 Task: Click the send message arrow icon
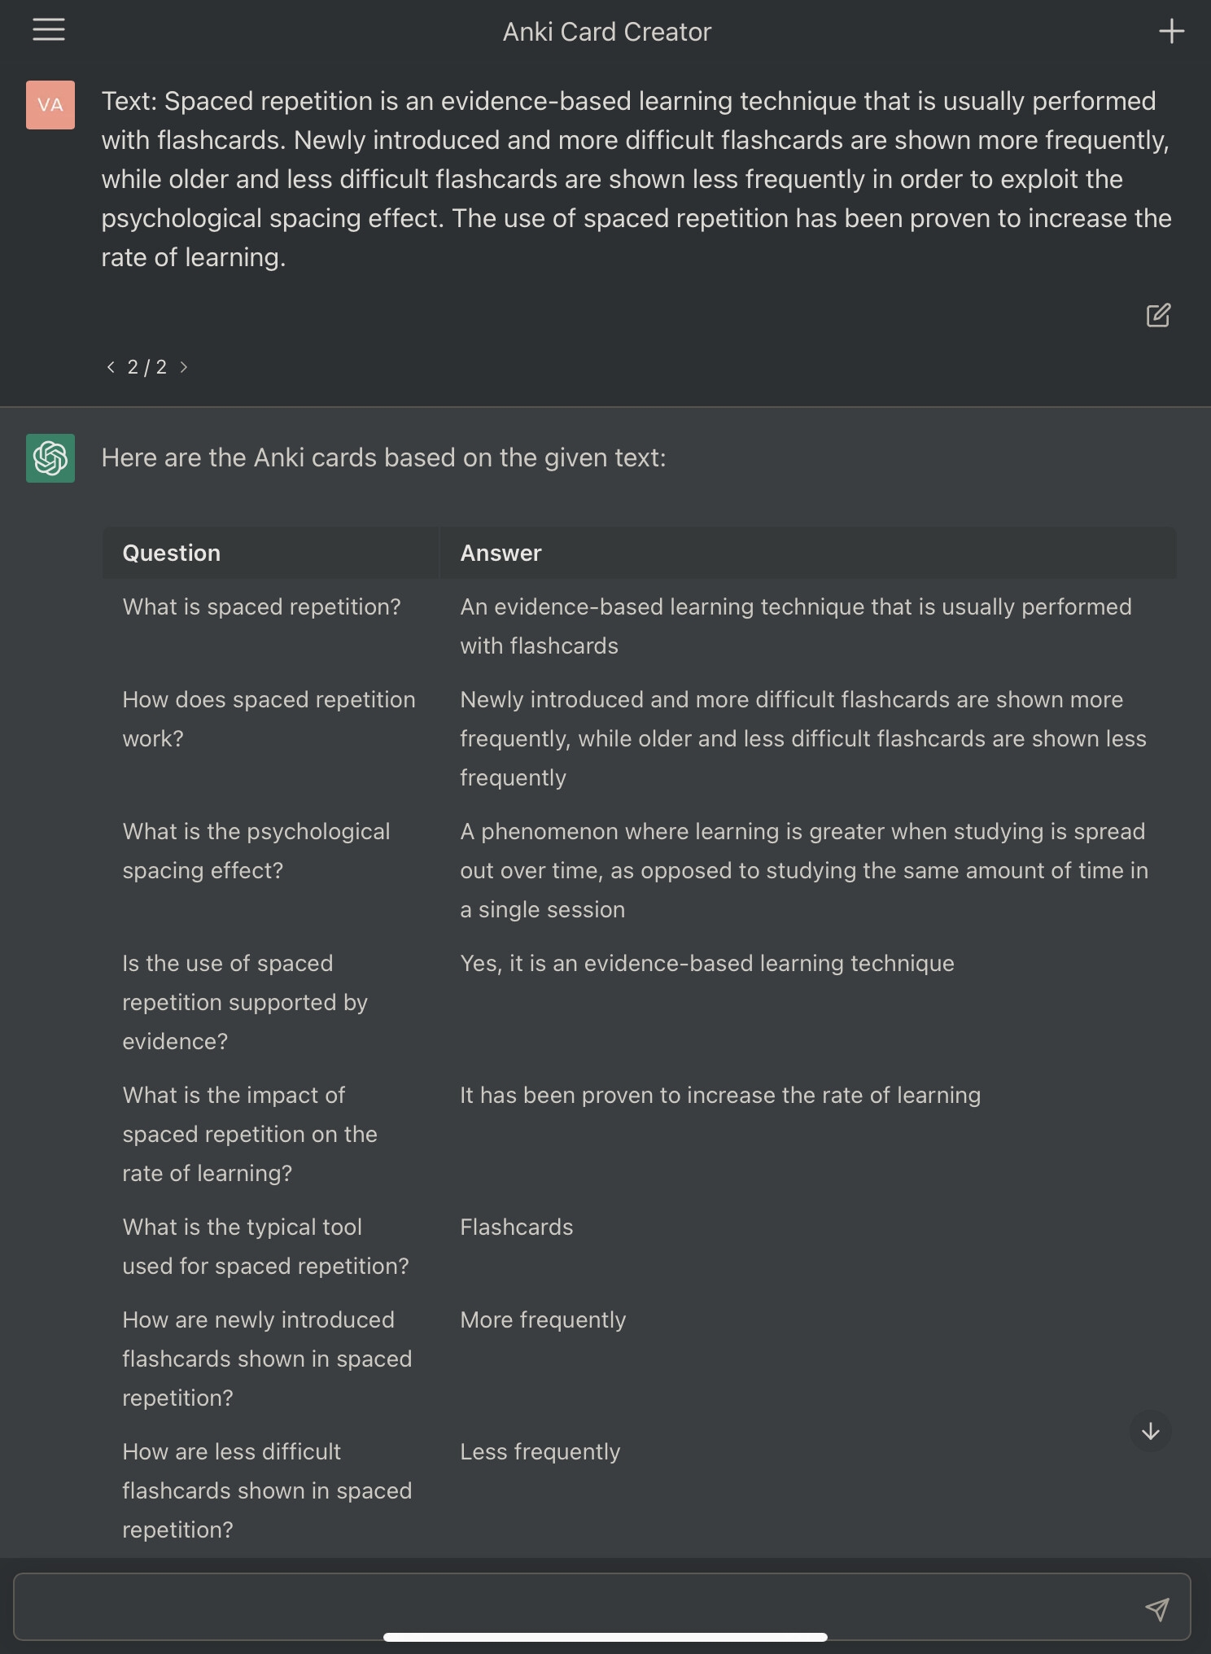point(1157,1608)
